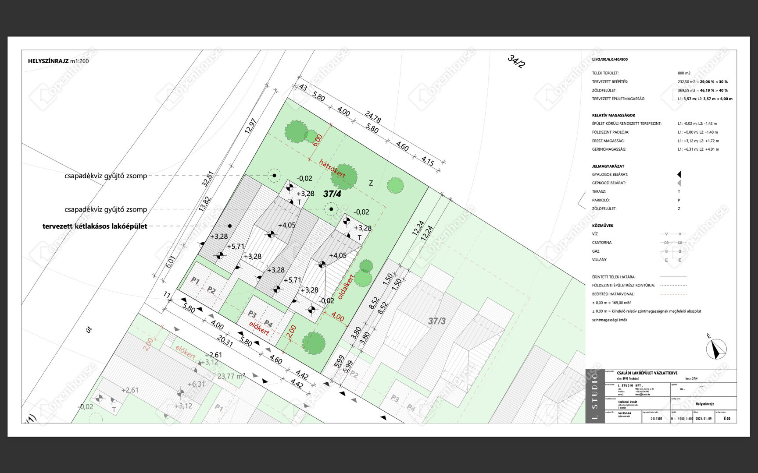Click the gray 37/3 neighboring parcel label
Screen dimensions: 758x473
pos(436,321)
